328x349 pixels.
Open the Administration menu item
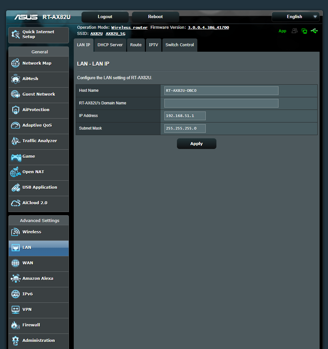pos(38,341)
